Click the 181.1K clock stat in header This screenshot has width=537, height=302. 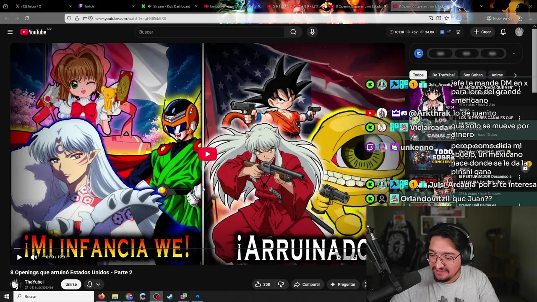click(397, 32)
